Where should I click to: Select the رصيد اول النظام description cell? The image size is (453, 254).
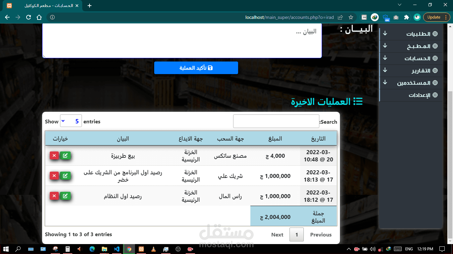point(123,196)
